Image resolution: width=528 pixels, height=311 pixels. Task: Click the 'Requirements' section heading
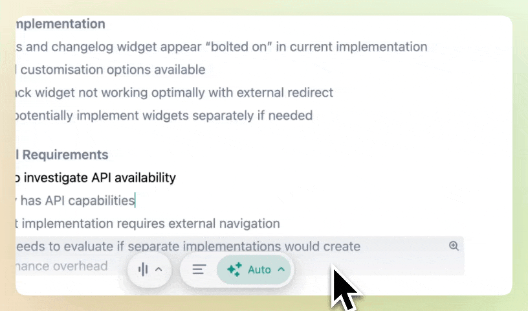65,155
